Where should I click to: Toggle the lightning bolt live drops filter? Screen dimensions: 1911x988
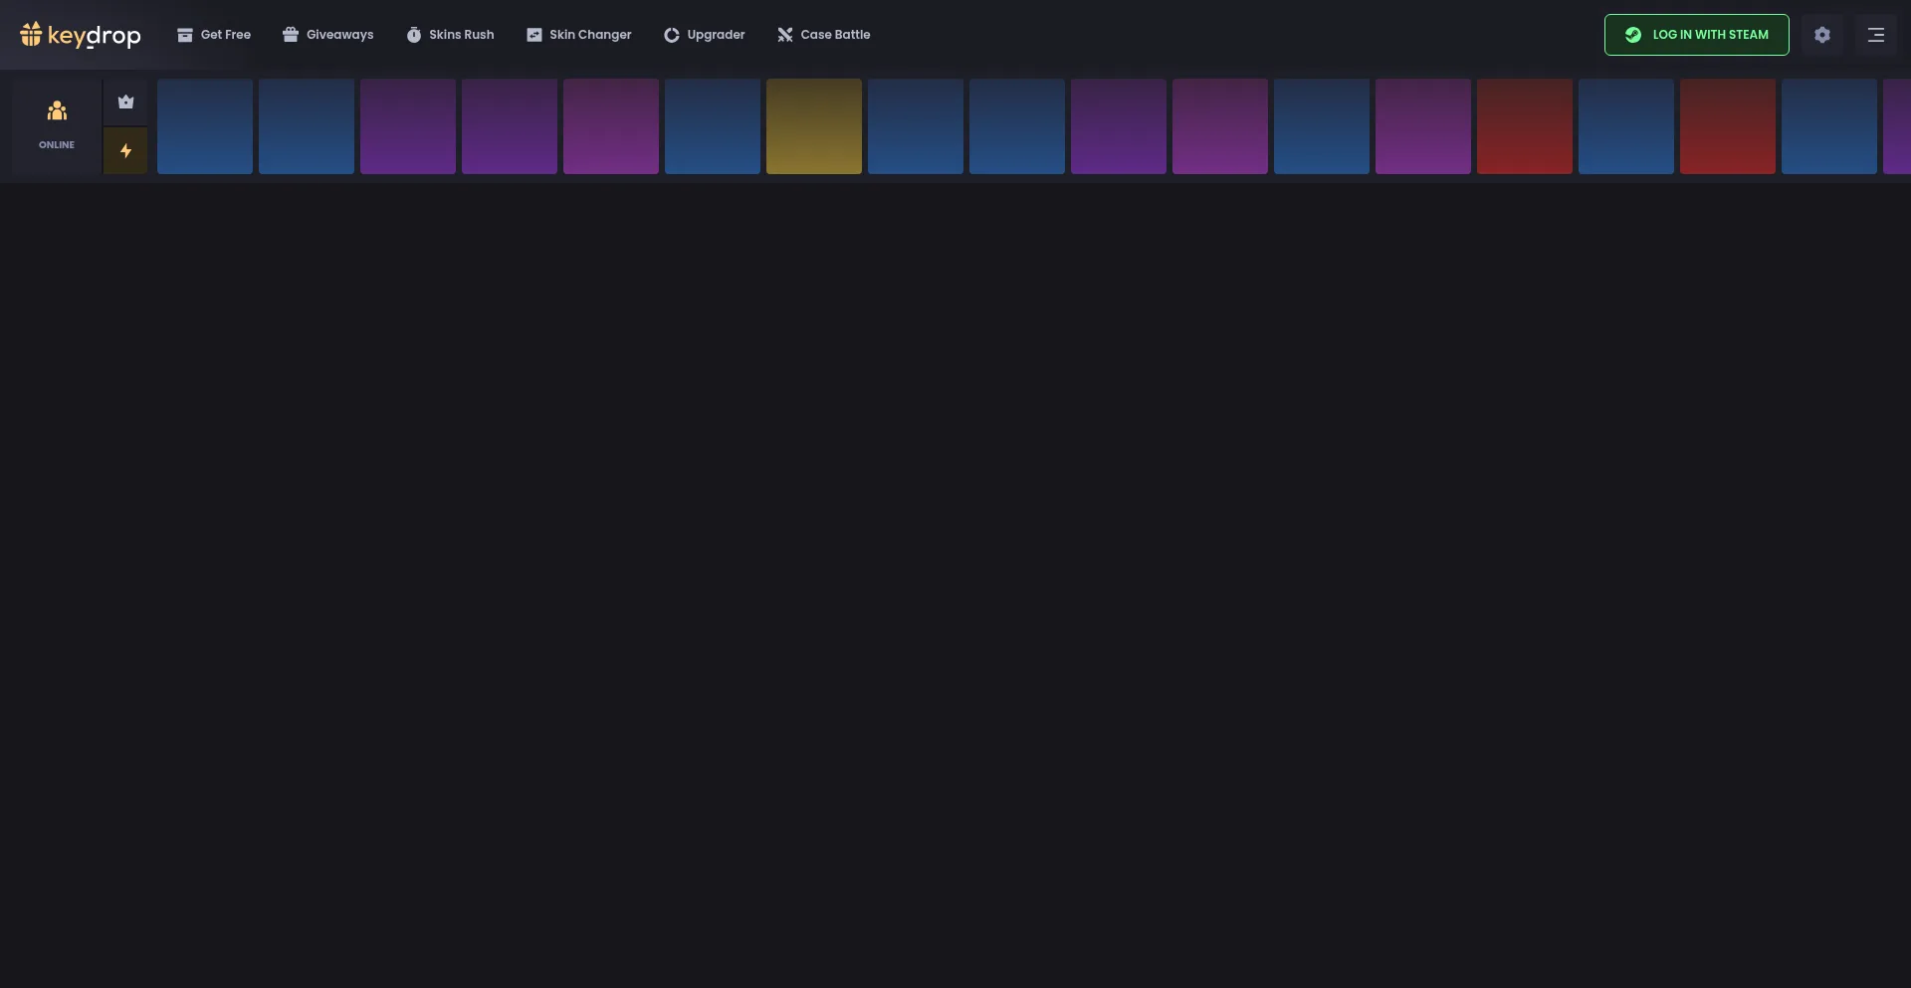click(125, 151)
